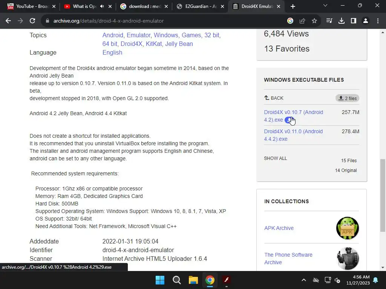Viewport: 386px width, 289px height.
Task: Click the APK Archive android thumbnail
Action: pyautogui.click(x=348, y=228)
